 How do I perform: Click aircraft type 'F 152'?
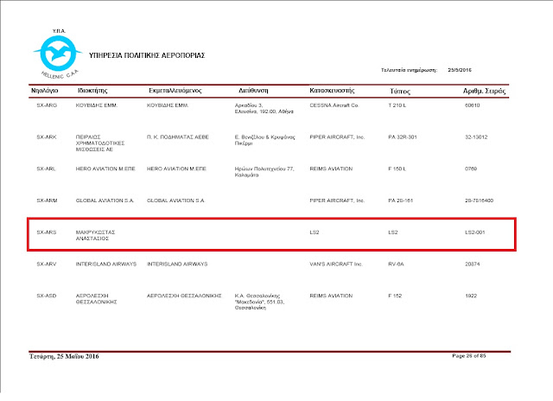[x=395, y=296]
